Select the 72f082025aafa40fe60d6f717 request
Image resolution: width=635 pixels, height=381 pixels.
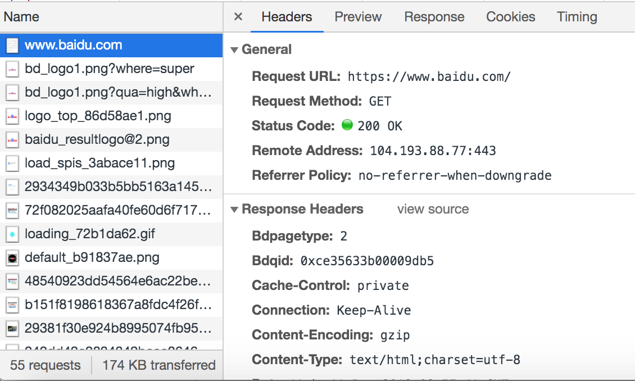(111, 210)
